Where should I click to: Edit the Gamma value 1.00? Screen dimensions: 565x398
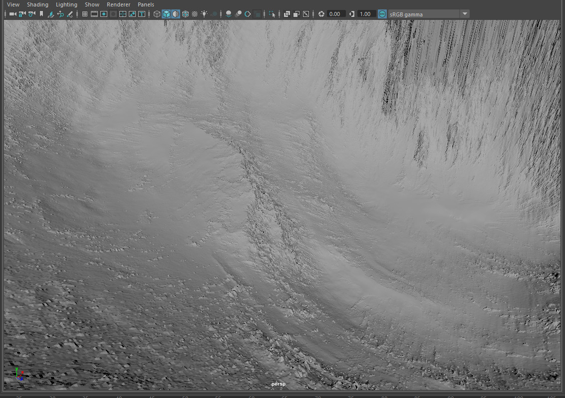coord(366,14)
